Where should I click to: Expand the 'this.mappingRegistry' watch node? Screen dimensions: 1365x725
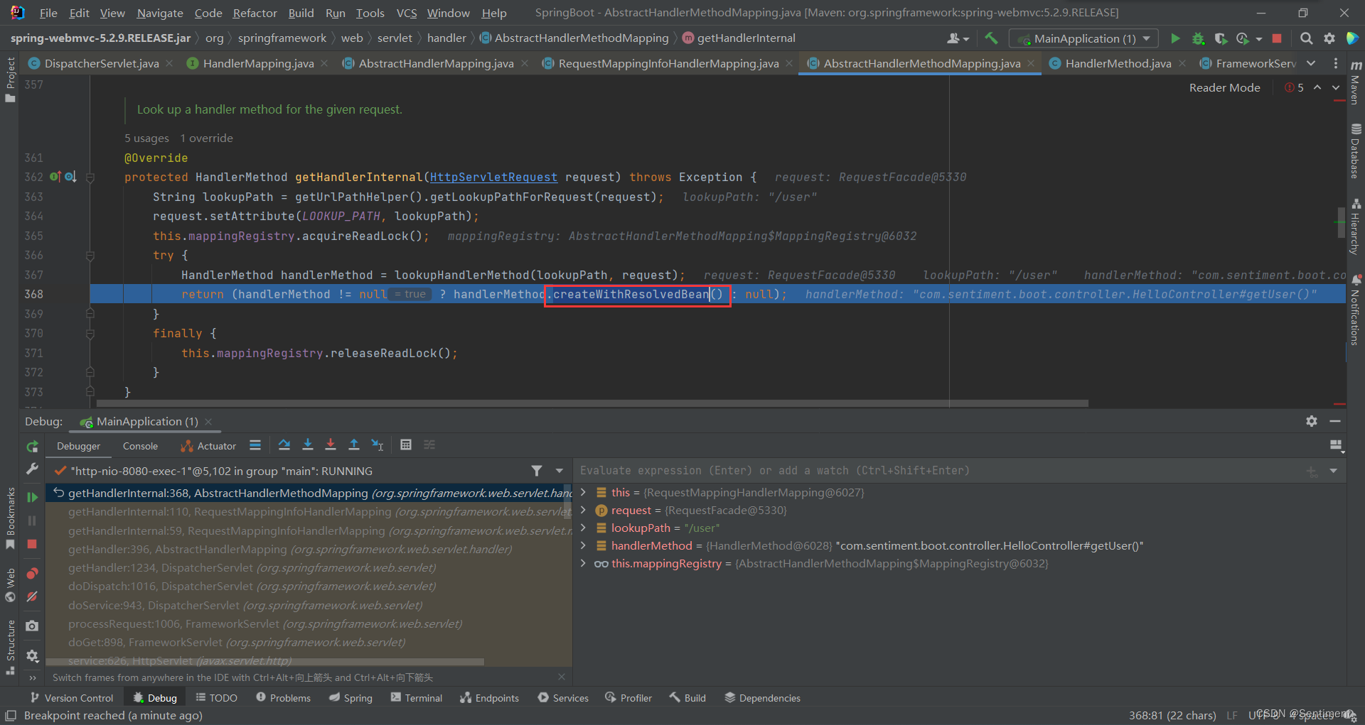(584, 563)
